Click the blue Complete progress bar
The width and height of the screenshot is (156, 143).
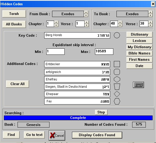pyautogui.click(x=78, y=118)
